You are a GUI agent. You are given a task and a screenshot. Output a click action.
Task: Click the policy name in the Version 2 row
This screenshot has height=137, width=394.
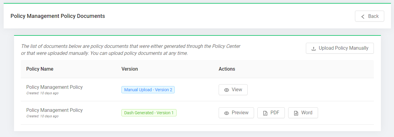tap(54, 87)
